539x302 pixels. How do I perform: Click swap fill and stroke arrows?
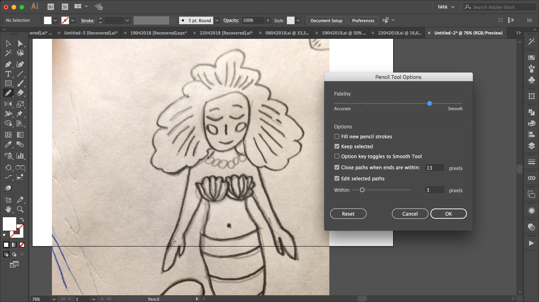[22, 220]
